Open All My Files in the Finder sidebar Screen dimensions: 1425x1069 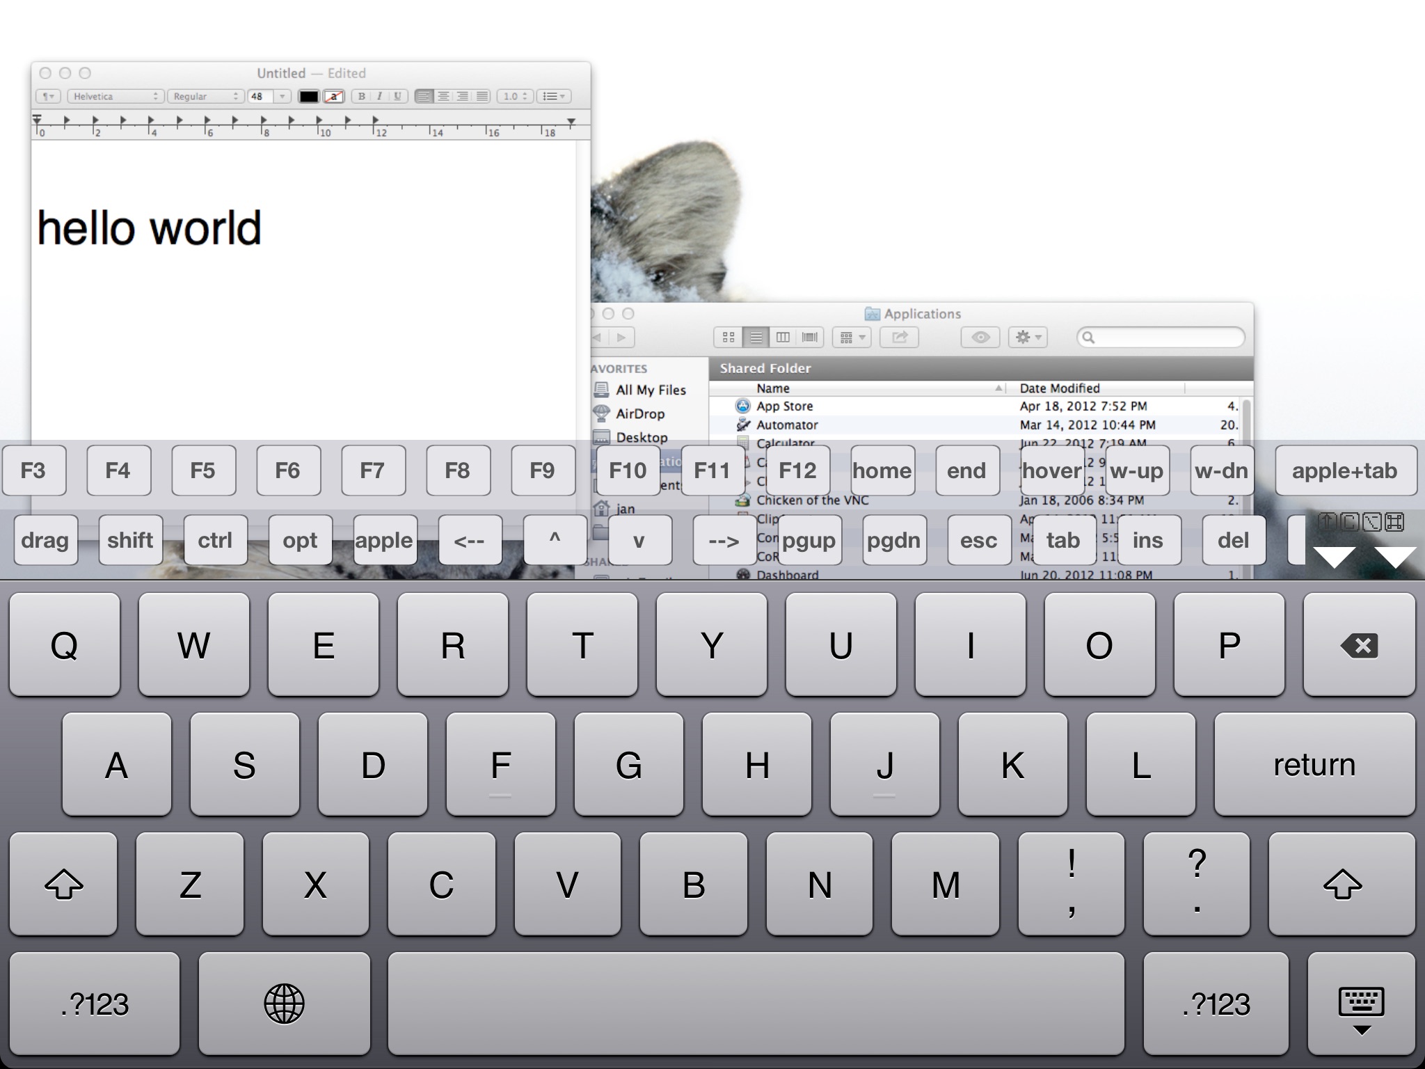[x=651, y=390]
